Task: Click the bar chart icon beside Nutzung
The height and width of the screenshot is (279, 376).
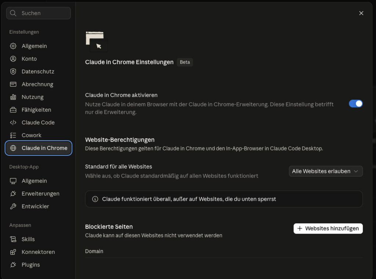Action: pos(13,97)
